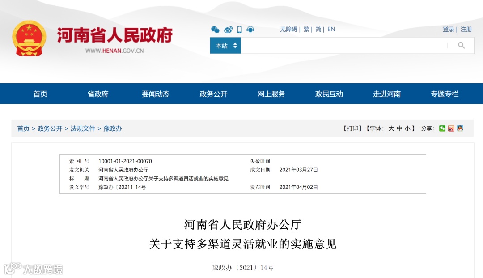This screenshot has width=483, height=278.
Task: Click the magnifier search icon
Action: tap(461, 46)
